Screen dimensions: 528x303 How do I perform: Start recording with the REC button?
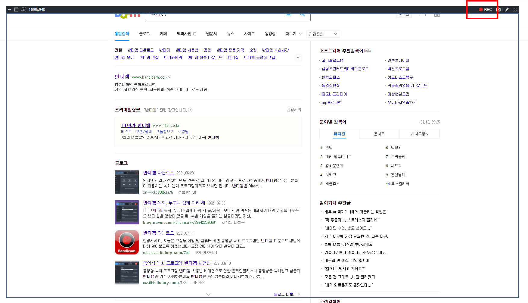coord(485,10)
